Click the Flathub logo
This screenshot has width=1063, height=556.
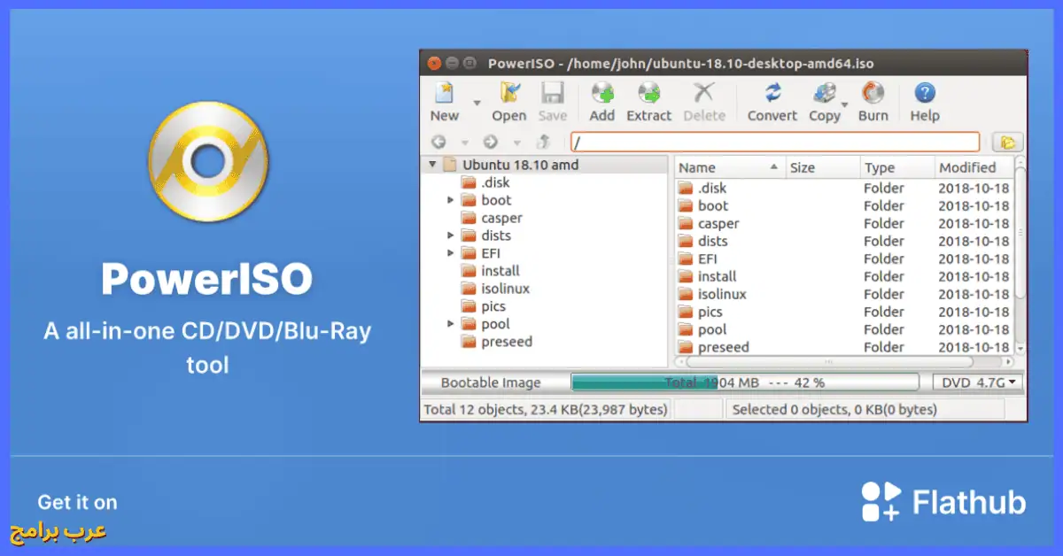pos(943,502)
